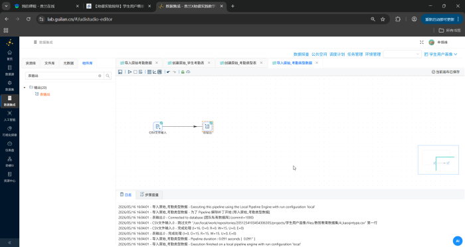Collapse the 输出 folder in component tree

tap(25, 88)
